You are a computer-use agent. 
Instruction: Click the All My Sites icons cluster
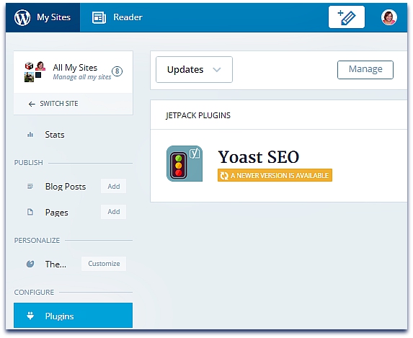click(35, 71)
